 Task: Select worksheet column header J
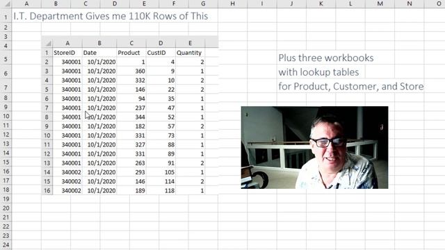[x=291, y=3]
